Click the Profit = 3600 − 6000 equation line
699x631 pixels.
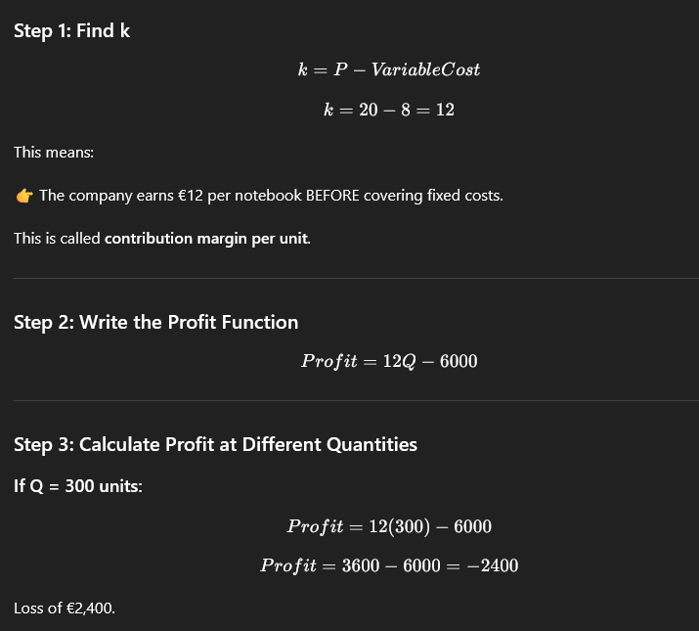tap(388, 565)
